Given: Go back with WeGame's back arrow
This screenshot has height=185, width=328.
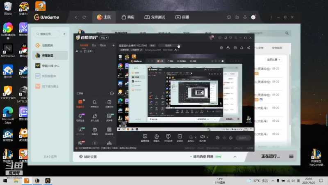Looking at the screenshot, I should pyautogui.click(x=76, y=17).
